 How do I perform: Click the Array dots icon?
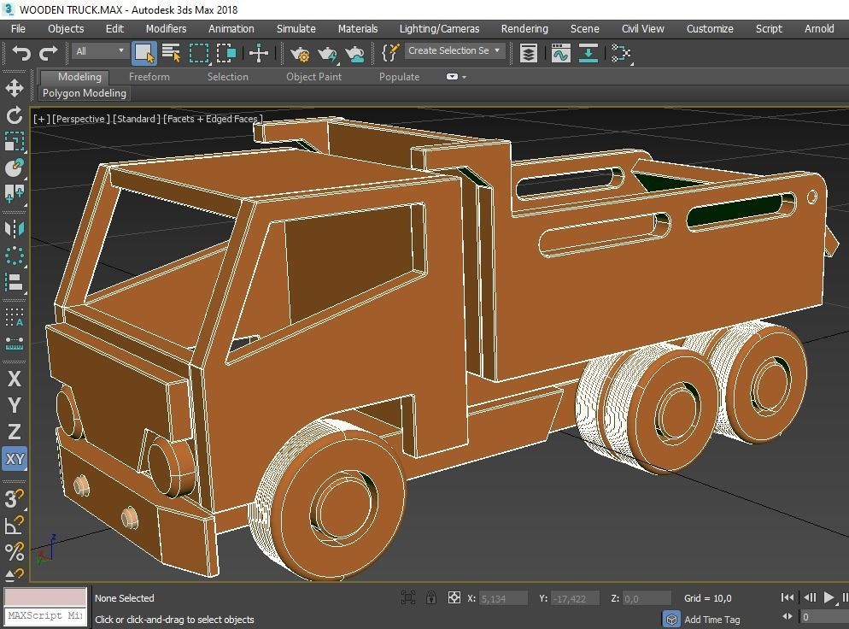point(14,317)
